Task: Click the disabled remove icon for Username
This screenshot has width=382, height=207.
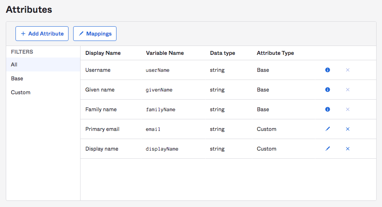Action: (348, 70)
